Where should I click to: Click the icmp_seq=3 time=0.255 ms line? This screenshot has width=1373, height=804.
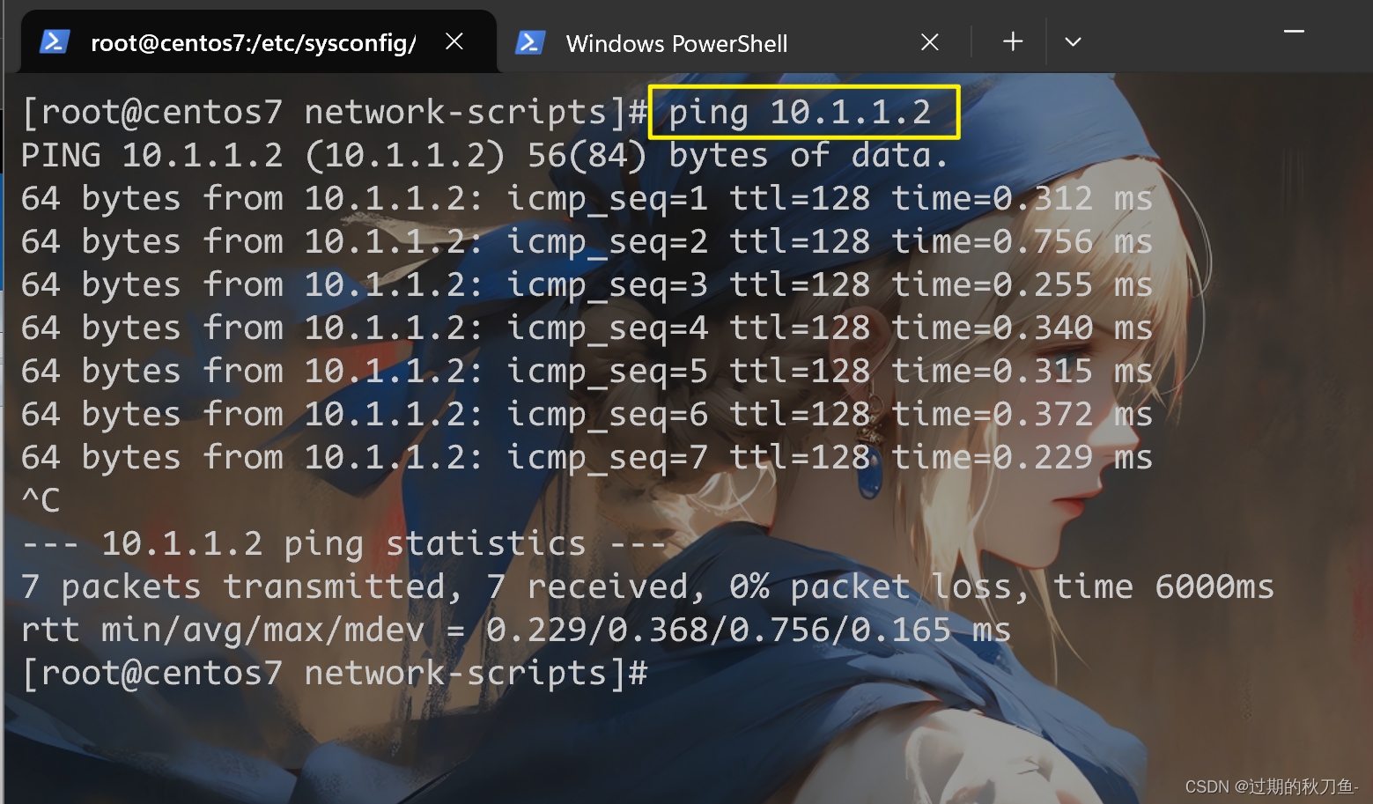coord(587,285)
